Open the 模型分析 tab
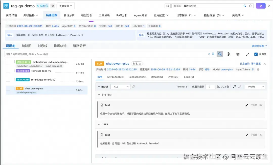 (x=87, y=15)
